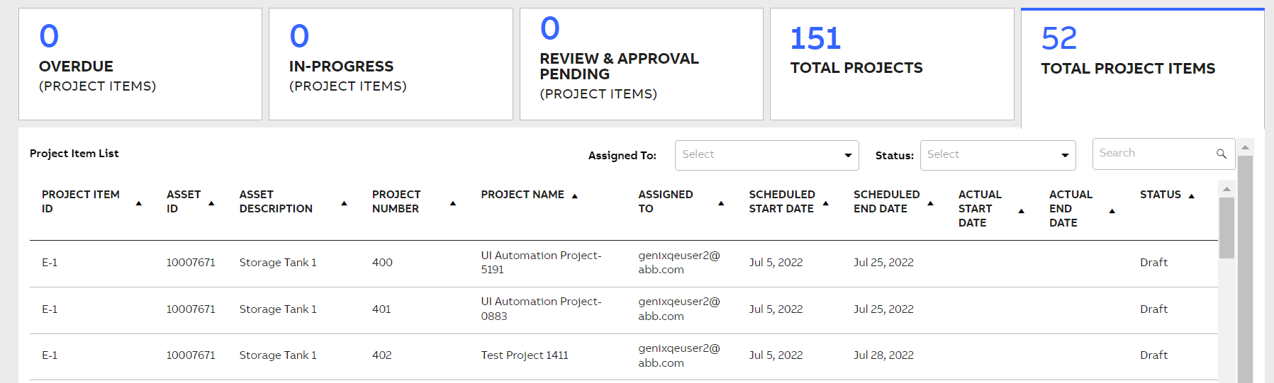Viewport: 1274px width, 383px height.
Task: Open the Assigned To dropdown
Action: [x=766, y=155]
